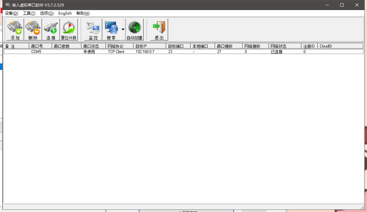
Task: Click the 目标IP column header
Action: (150, 46)
